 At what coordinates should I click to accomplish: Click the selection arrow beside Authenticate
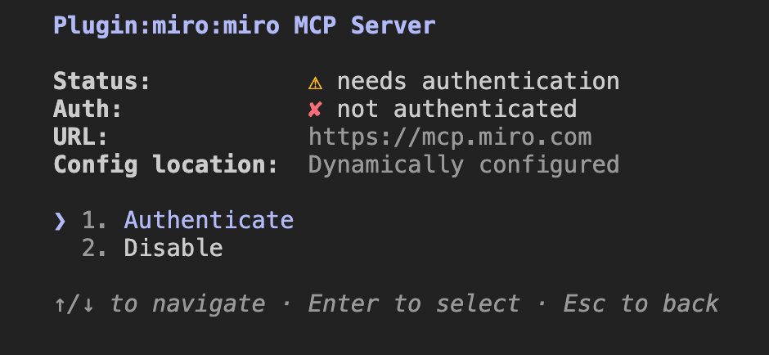(60, 222)
